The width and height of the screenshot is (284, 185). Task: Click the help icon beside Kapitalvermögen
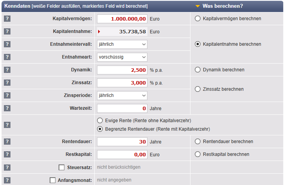pos(7,19)
